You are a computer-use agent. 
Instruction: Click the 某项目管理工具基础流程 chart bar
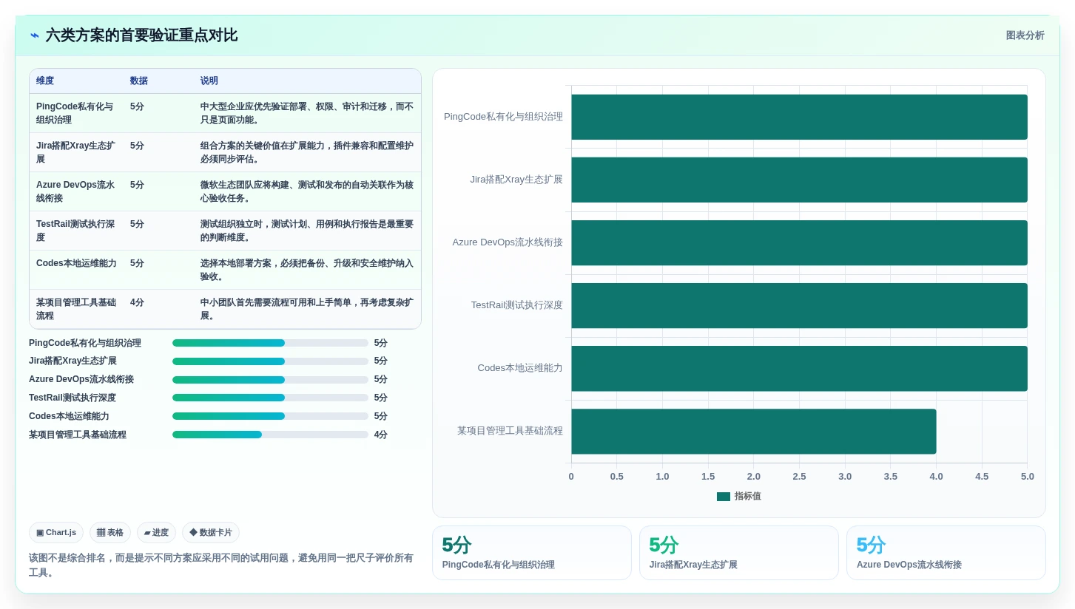(x=754, y=431)
